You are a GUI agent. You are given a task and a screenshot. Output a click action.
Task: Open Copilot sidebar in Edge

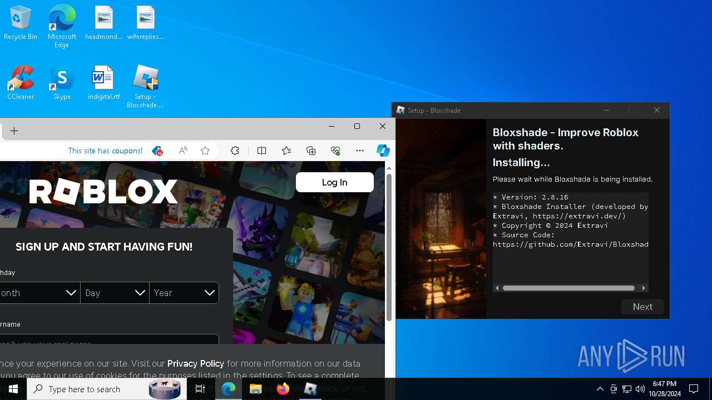[383, 151]
